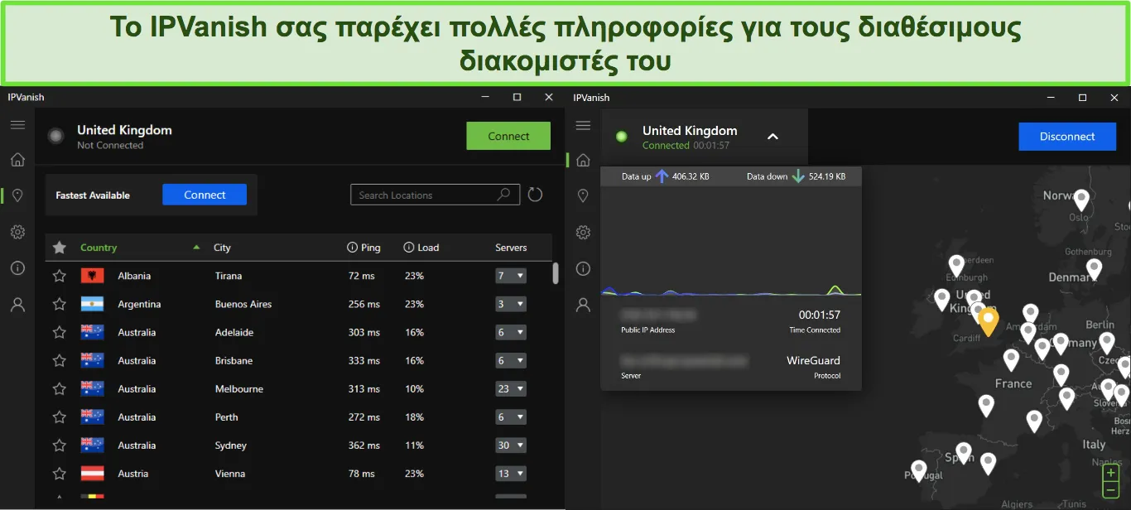
Task: Focus the Search Locations field
Action: click(x=435, y=195)
